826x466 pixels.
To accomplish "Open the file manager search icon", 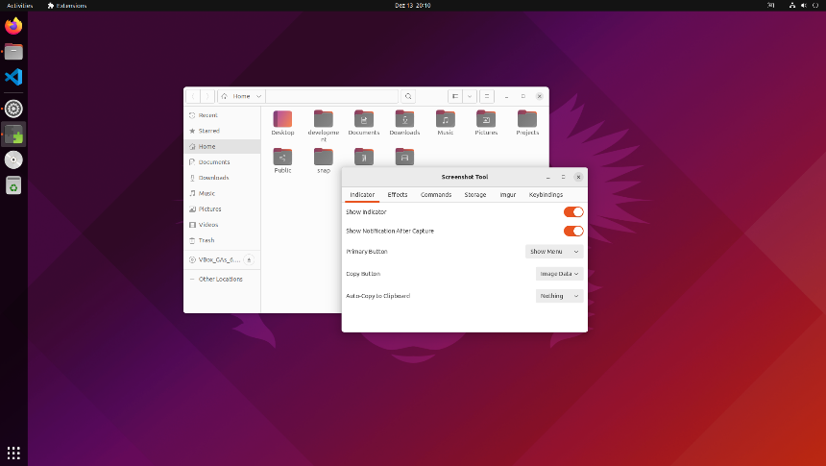I will [x=408, y=96].
